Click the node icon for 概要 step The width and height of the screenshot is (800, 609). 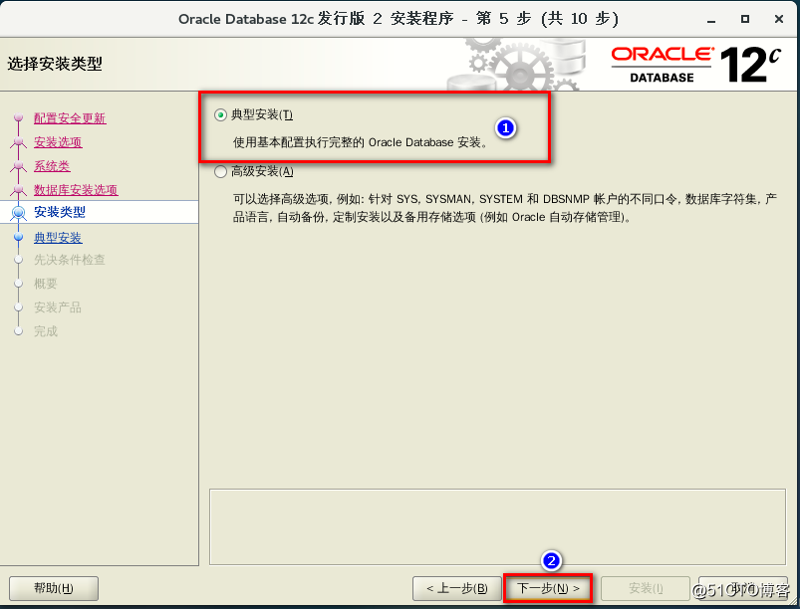coord(19,284)
